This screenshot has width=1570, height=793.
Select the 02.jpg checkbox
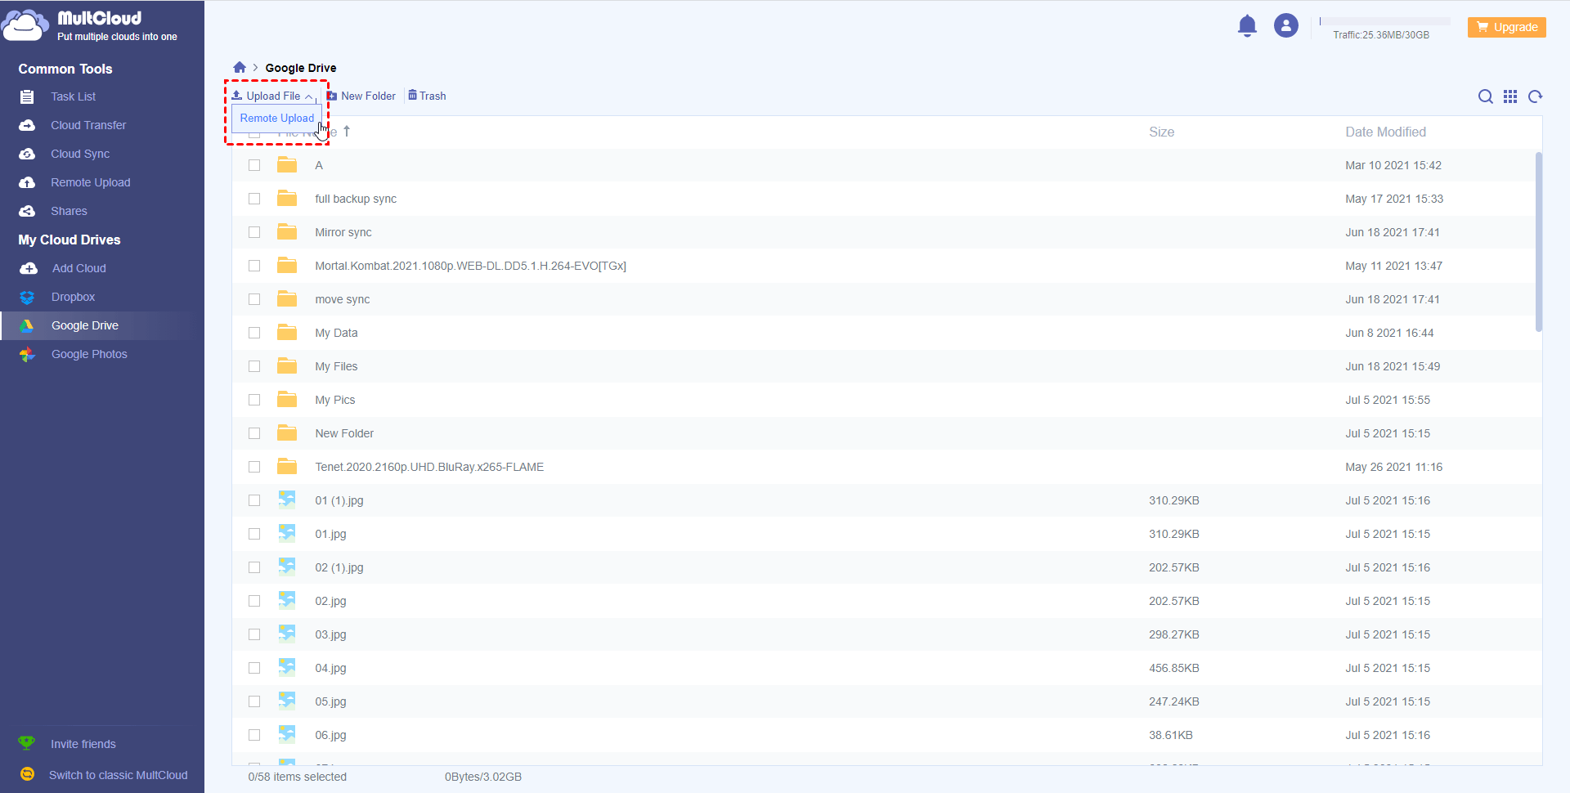pyautogui.click(x=254, y=601)
